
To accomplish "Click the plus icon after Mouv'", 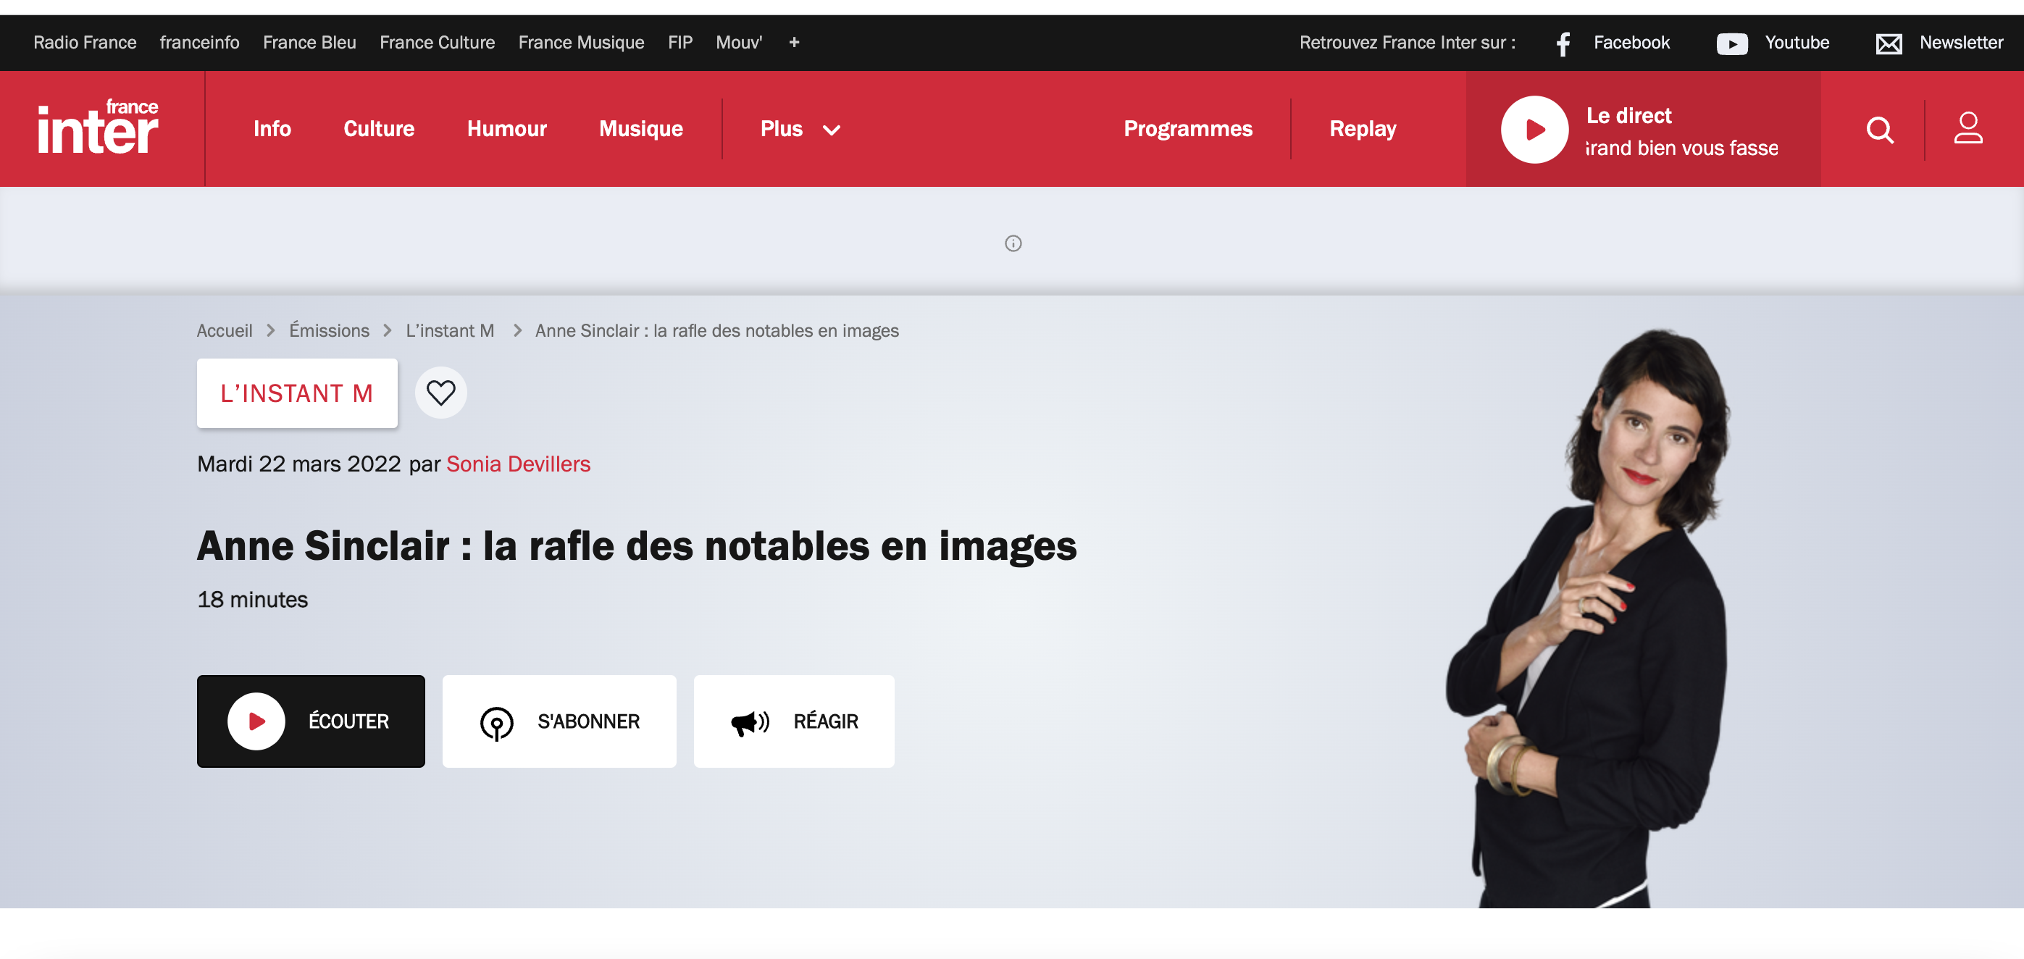I will point(793,43).
